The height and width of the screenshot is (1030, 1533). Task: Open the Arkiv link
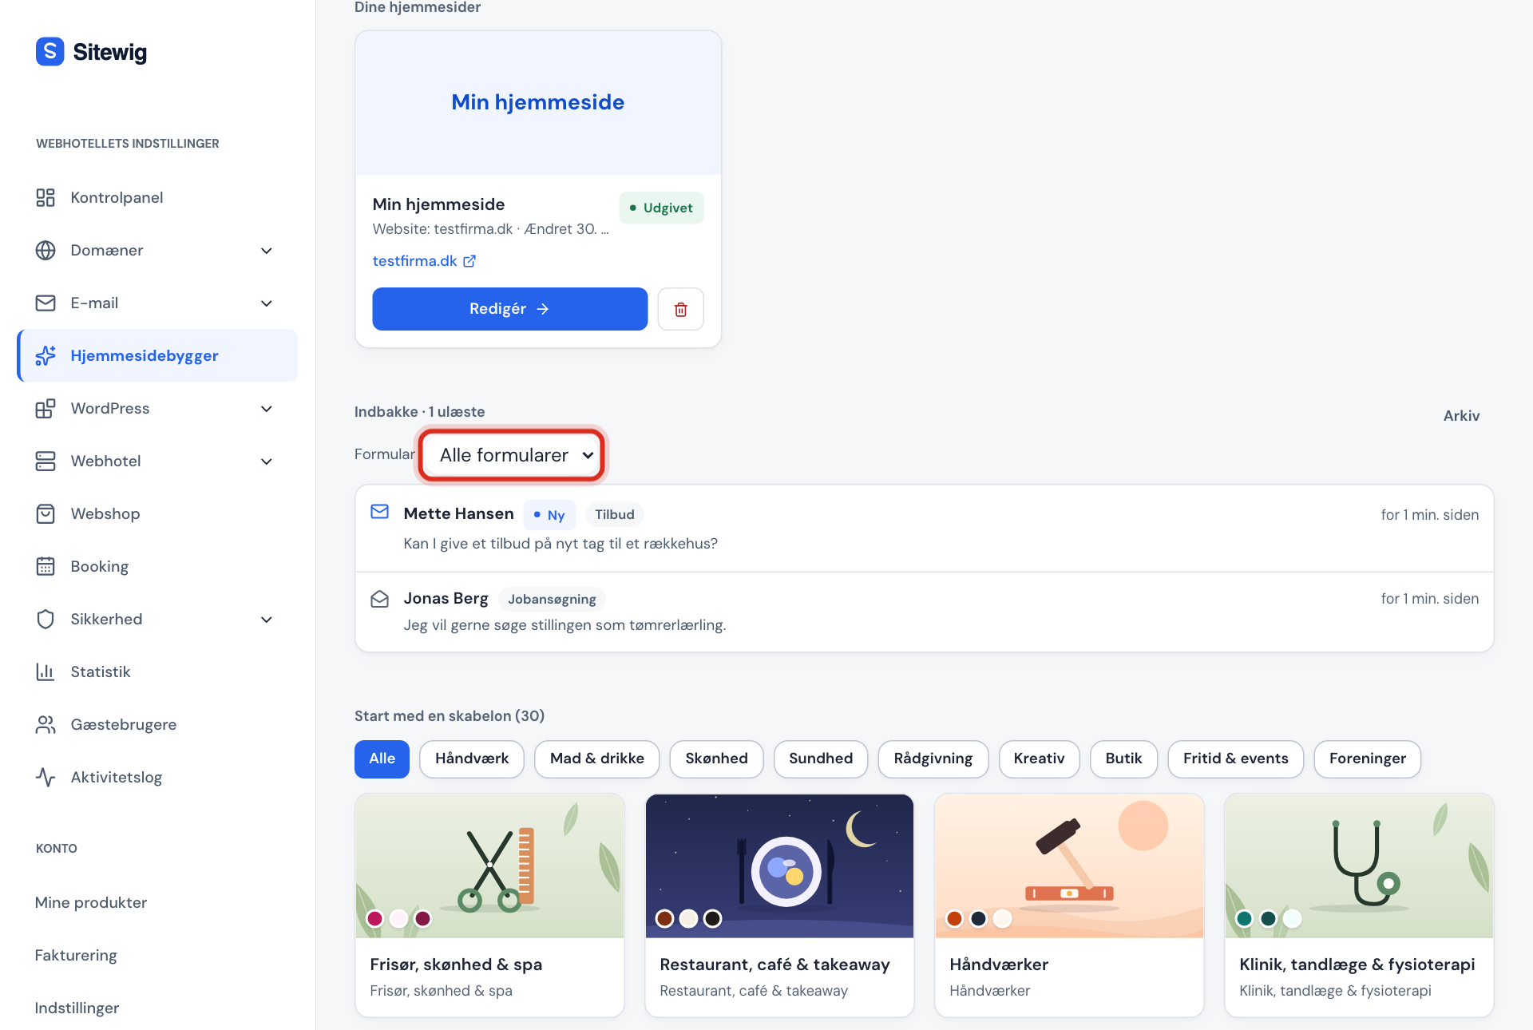click(1461, 415)
